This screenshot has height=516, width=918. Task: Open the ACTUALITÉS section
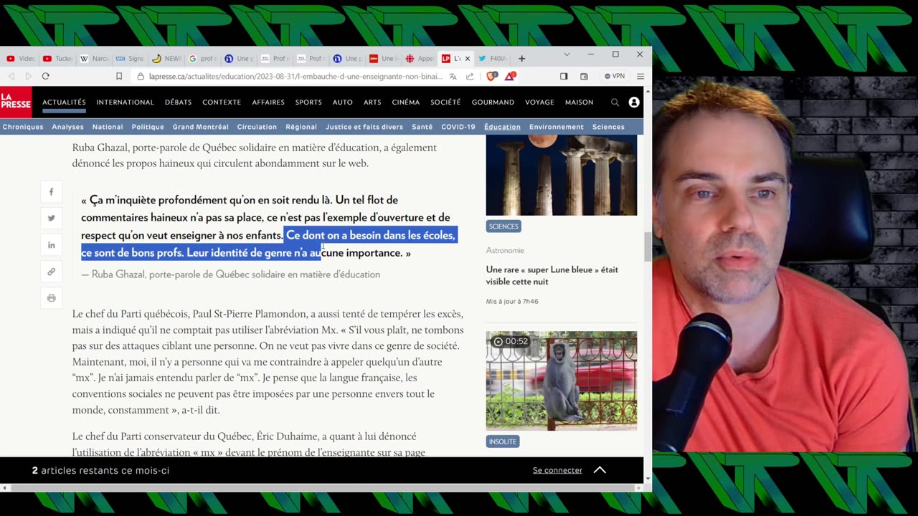(x=64, y=102)
